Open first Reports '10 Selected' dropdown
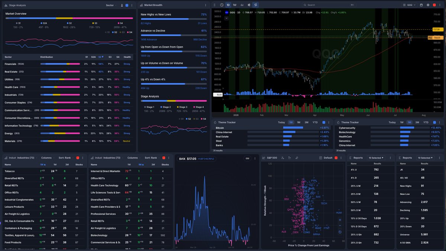This screenshot has width=446, height=251. coord(376,158)
